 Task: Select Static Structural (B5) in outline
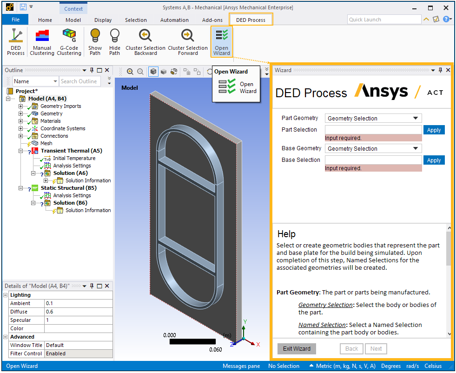pos(69,188)
